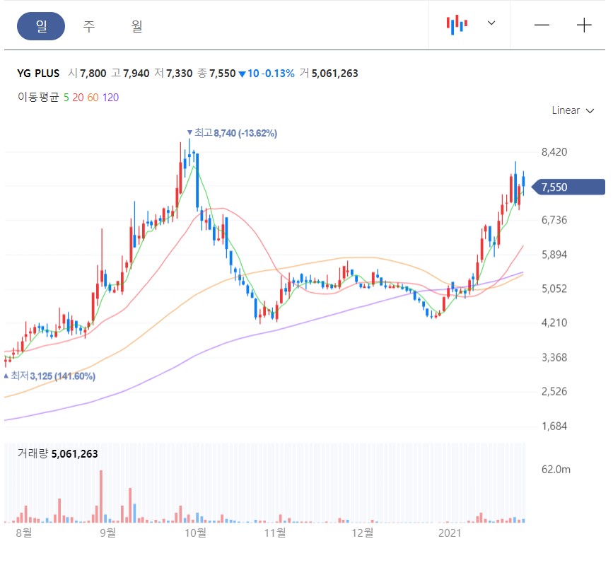Click the 2021 date axis label
The image size is (613, 563).
450,533
